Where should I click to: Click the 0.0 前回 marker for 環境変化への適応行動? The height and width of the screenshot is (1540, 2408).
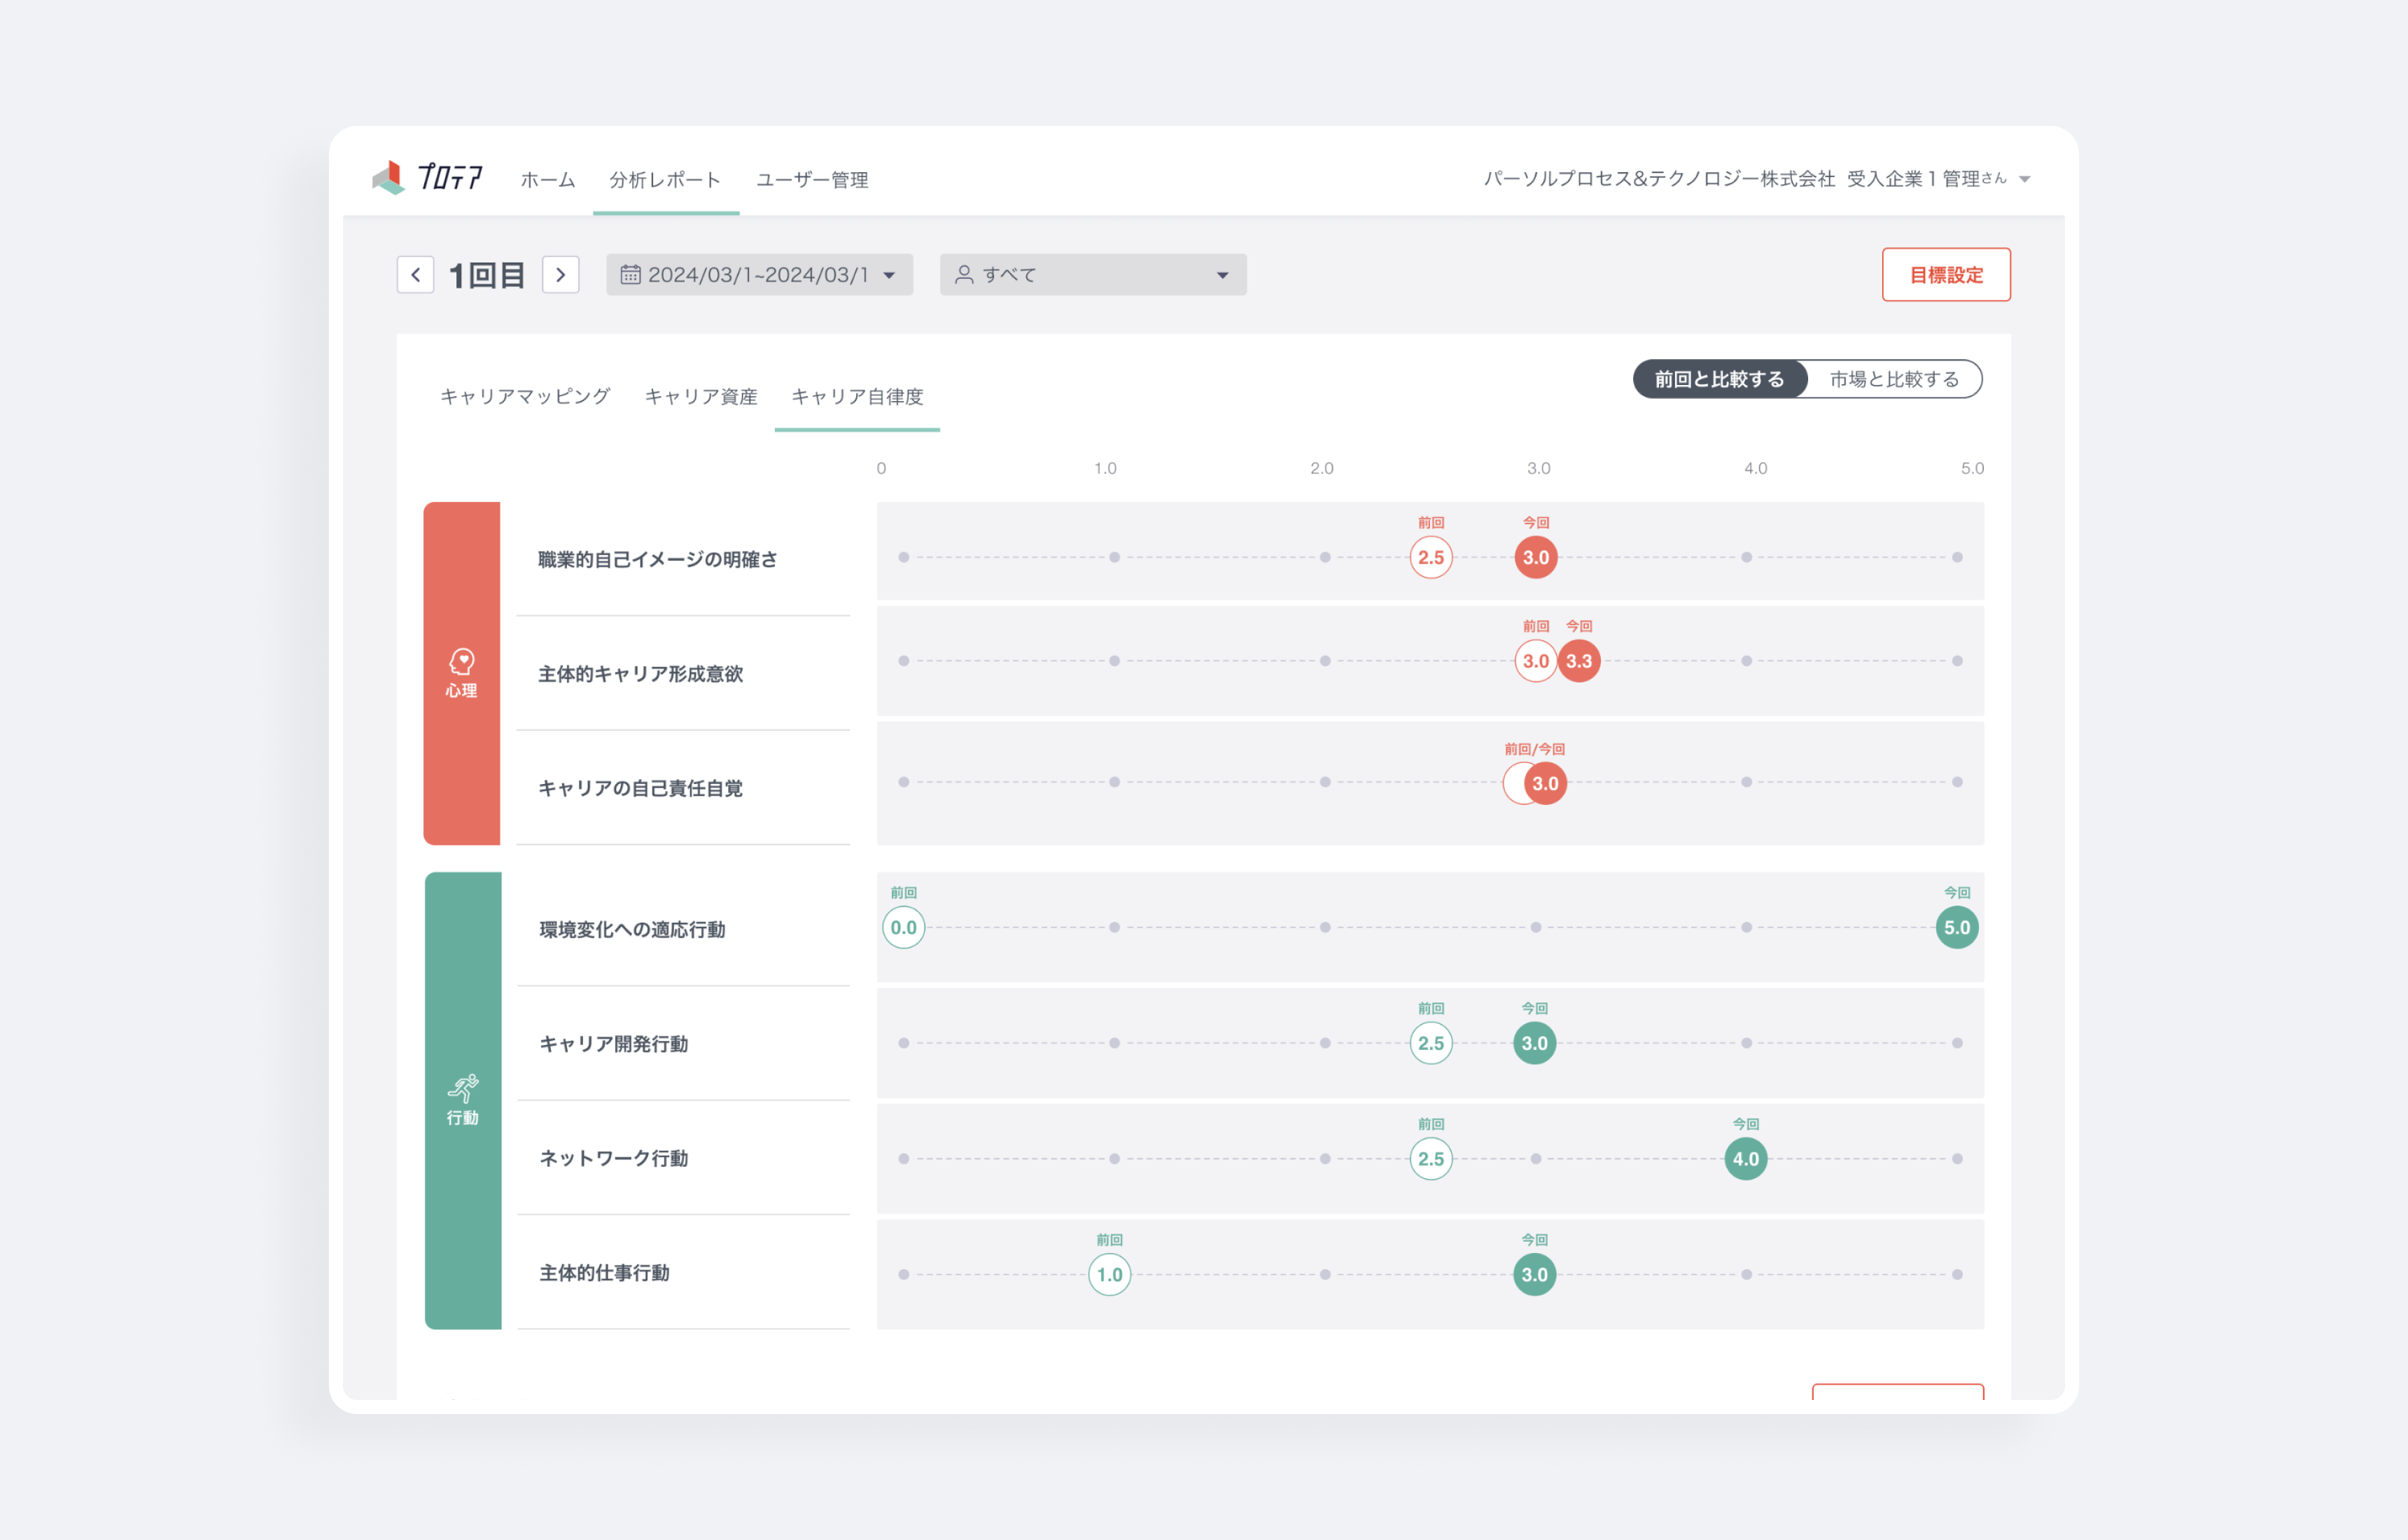[903, 928]
